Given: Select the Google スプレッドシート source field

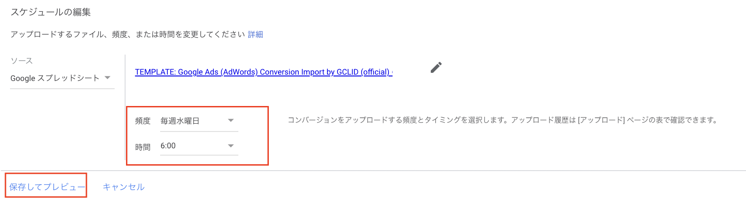Looking at the screenshot, I should click(55, 78).
